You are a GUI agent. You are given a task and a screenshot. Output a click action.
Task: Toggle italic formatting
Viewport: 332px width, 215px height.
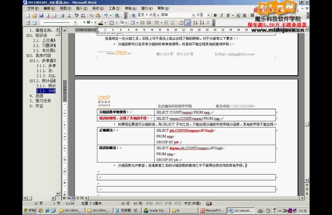[x=222, y=15]
